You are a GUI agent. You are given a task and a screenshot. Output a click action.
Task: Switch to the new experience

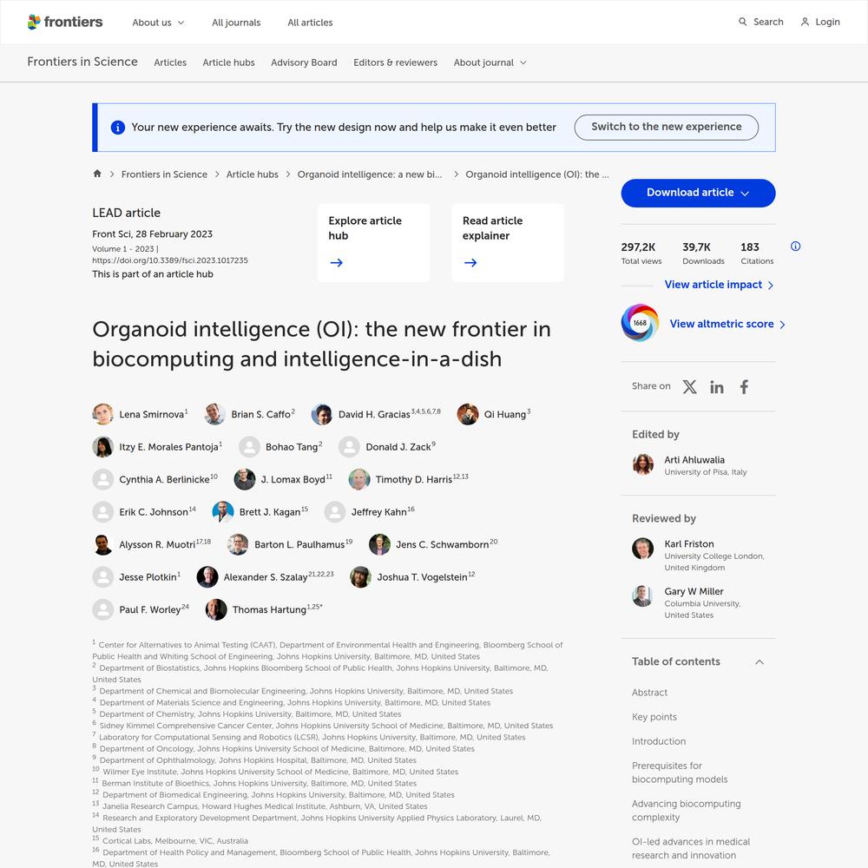click(666, 127)
